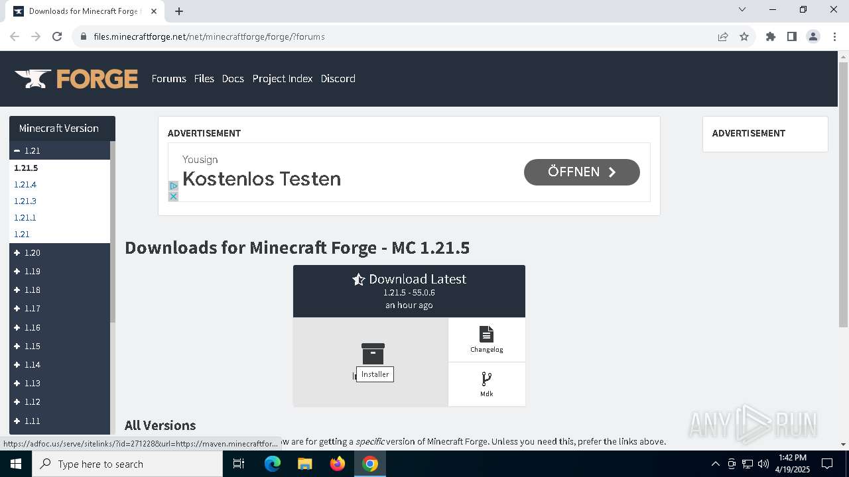
Task: Select Minecraft version 1.21.4
Action: [25, 184]
